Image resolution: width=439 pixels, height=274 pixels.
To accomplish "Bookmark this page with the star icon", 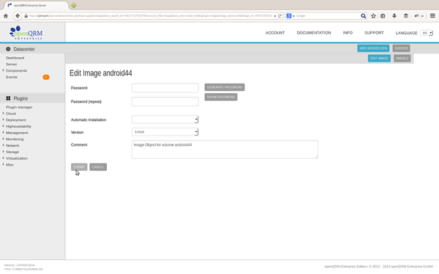I will click(x=373, y=16).
